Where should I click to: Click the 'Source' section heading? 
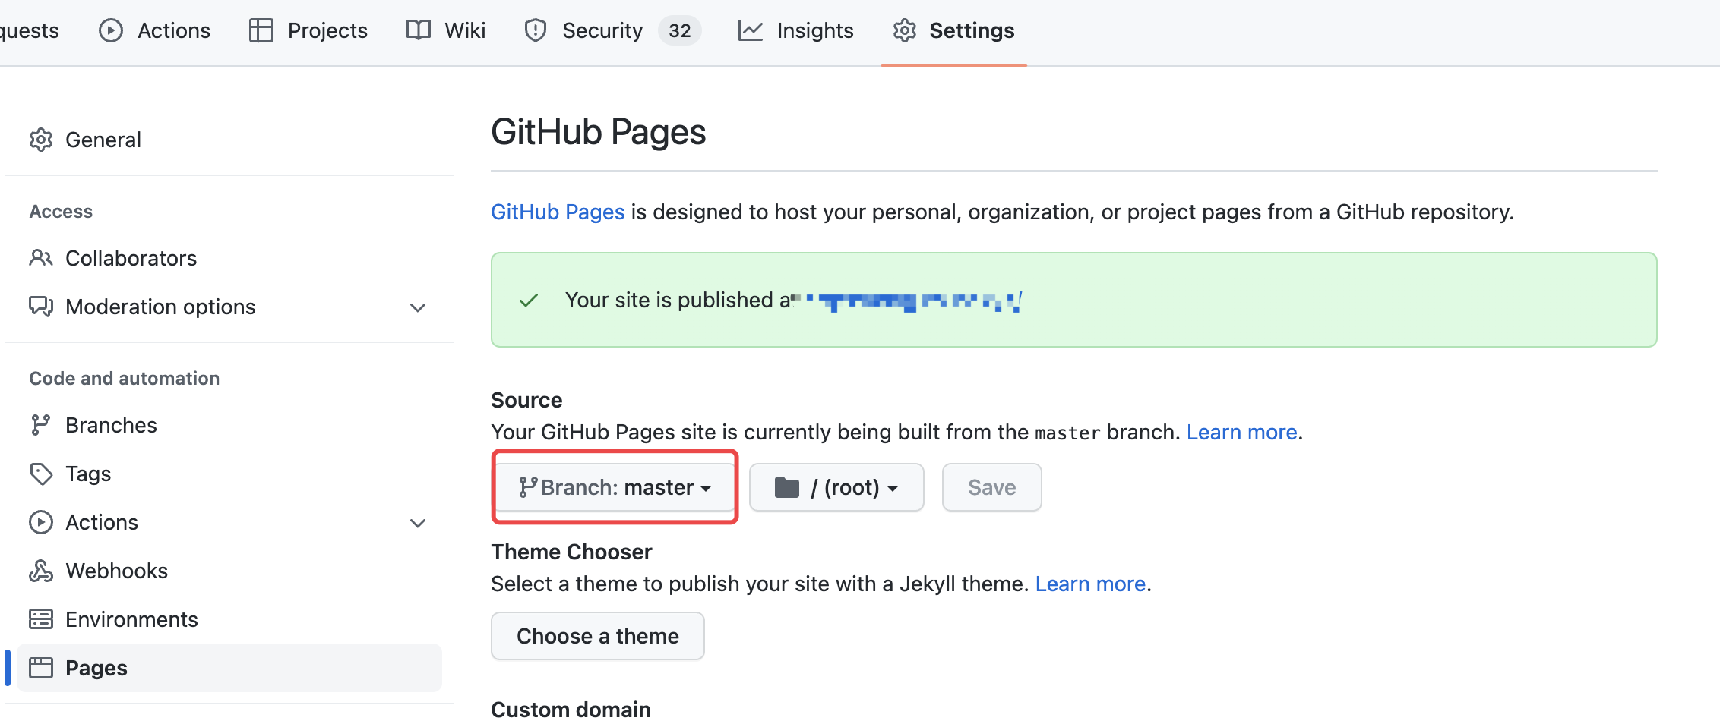(526, 400)
